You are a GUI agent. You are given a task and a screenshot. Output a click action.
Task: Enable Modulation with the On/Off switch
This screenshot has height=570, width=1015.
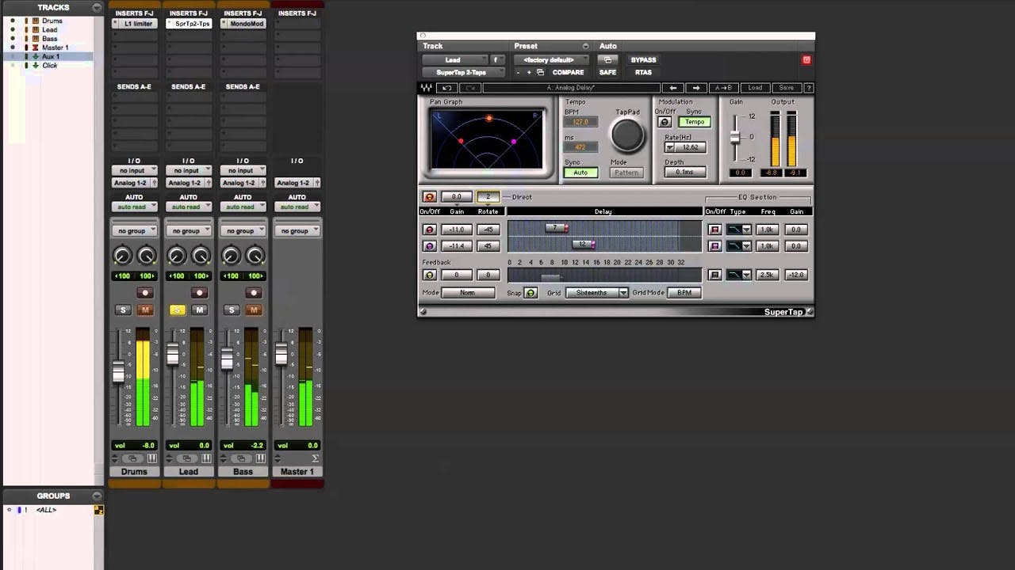(x=665, y=122)
